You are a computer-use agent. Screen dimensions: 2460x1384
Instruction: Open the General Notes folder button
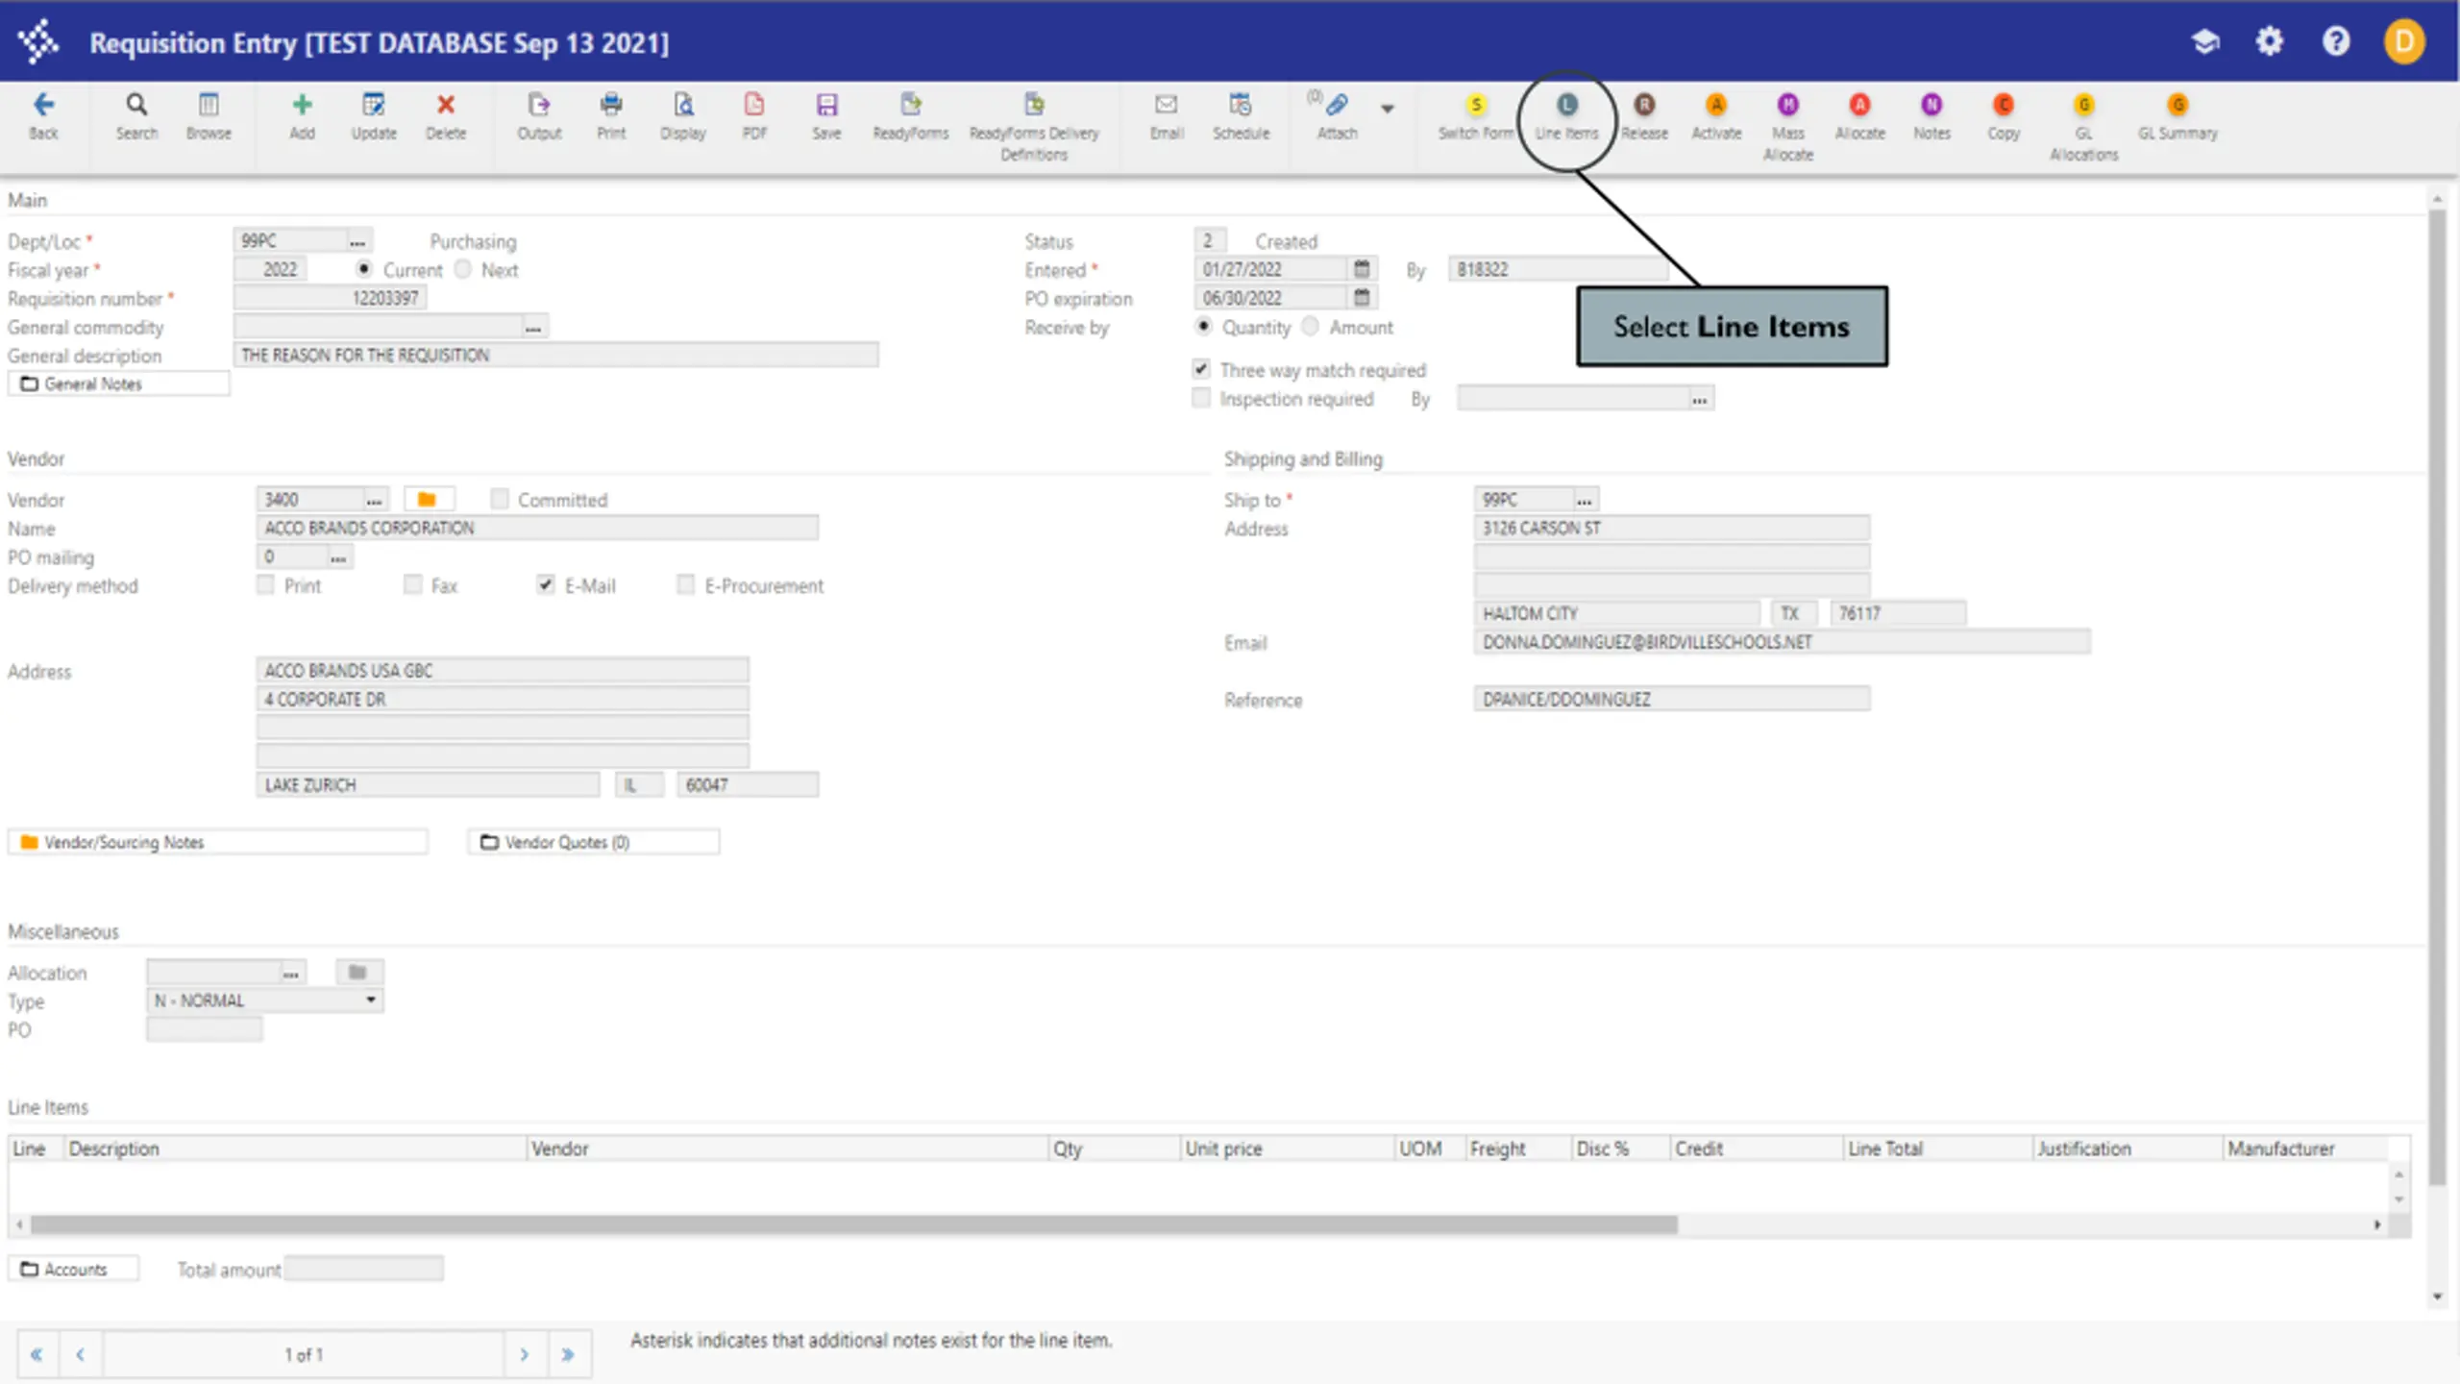pos(119,383)
